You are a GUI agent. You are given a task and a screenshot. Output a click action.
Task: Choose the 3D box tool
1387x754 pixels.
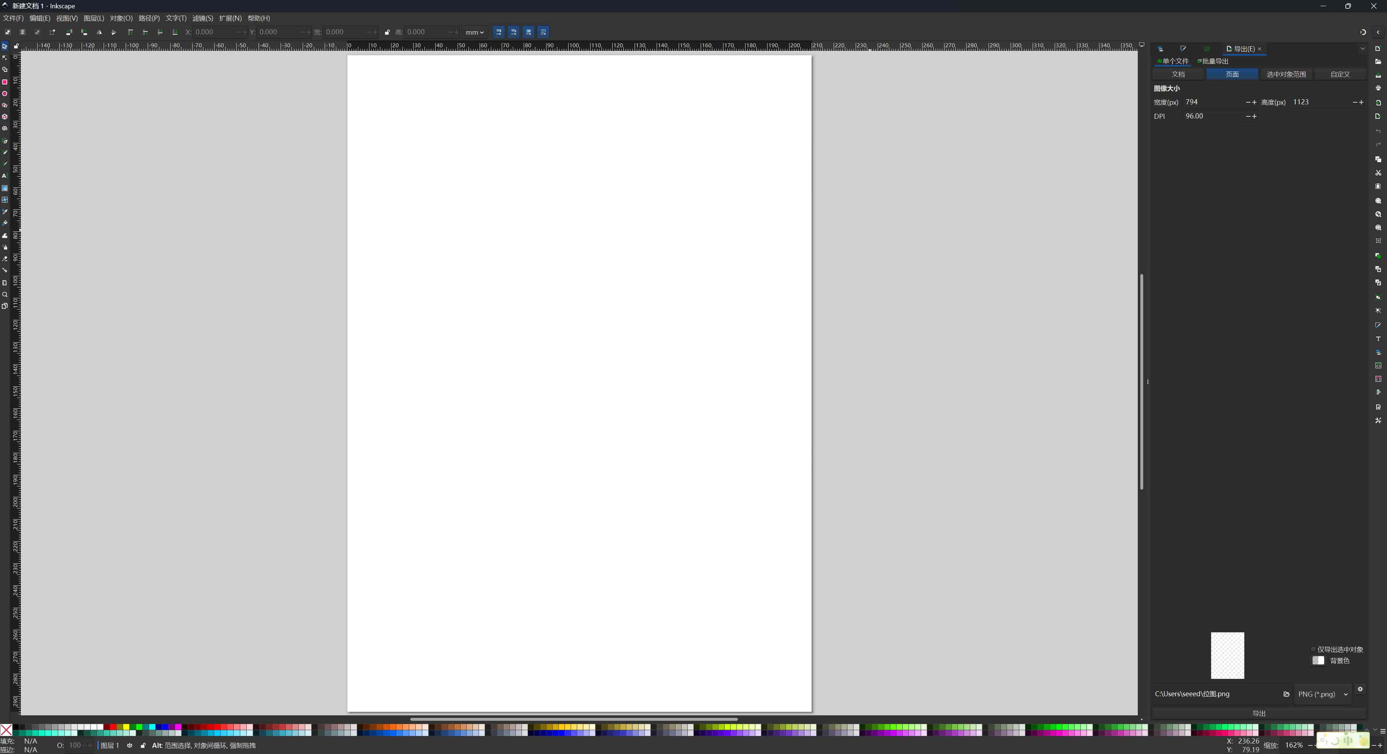click(x=5, y=117)
